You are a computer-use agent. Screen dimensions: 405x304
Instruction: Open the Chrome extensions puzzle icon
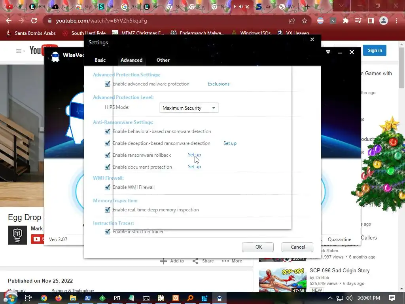click(346, 21)
